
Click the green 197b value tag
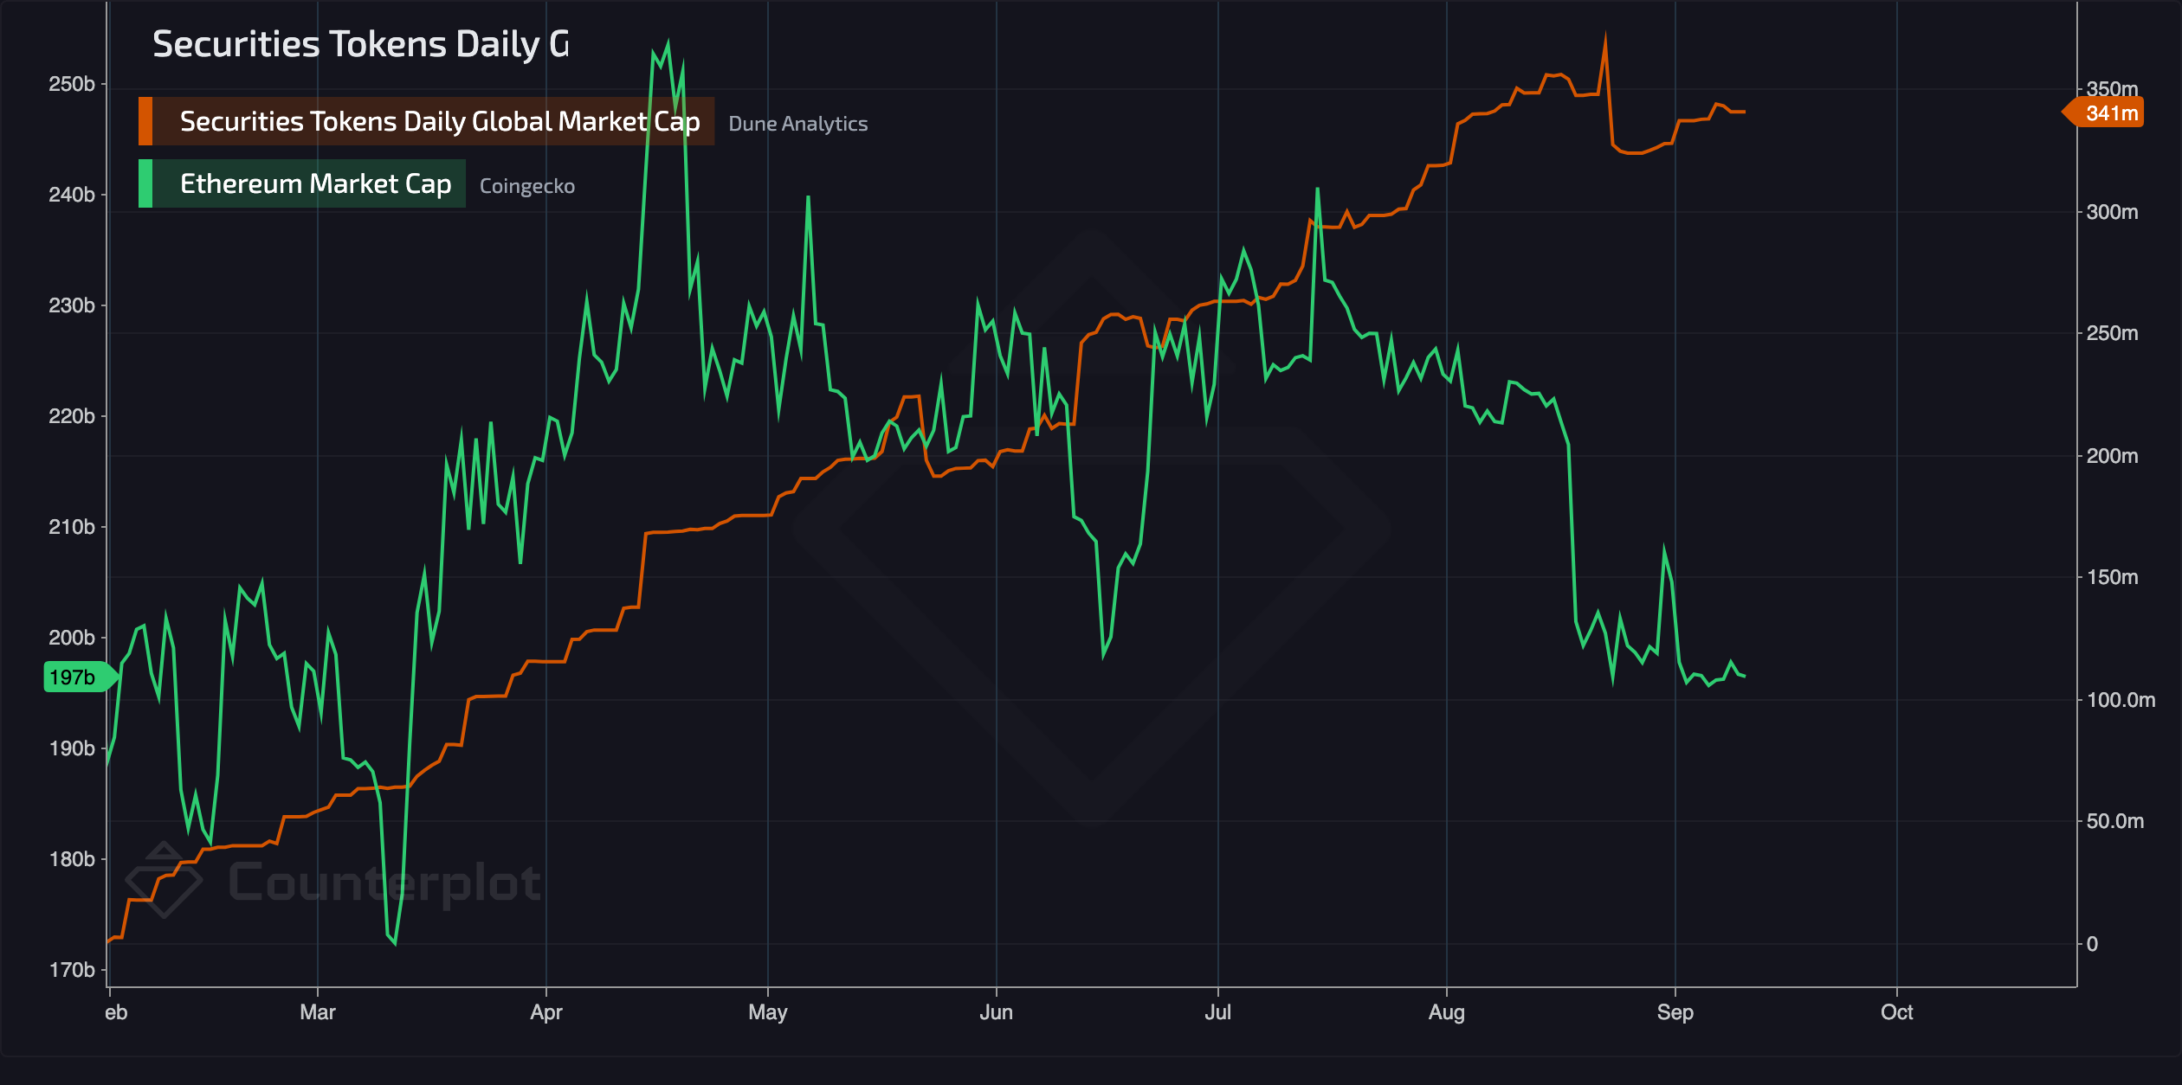[x=80, y=677]
